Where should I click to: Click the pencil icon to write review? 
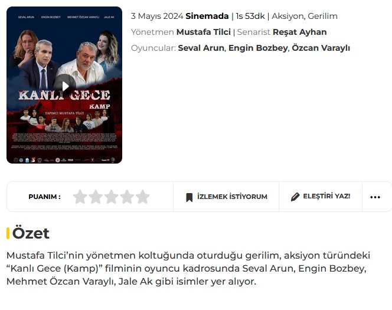click(x=295, y=197)
